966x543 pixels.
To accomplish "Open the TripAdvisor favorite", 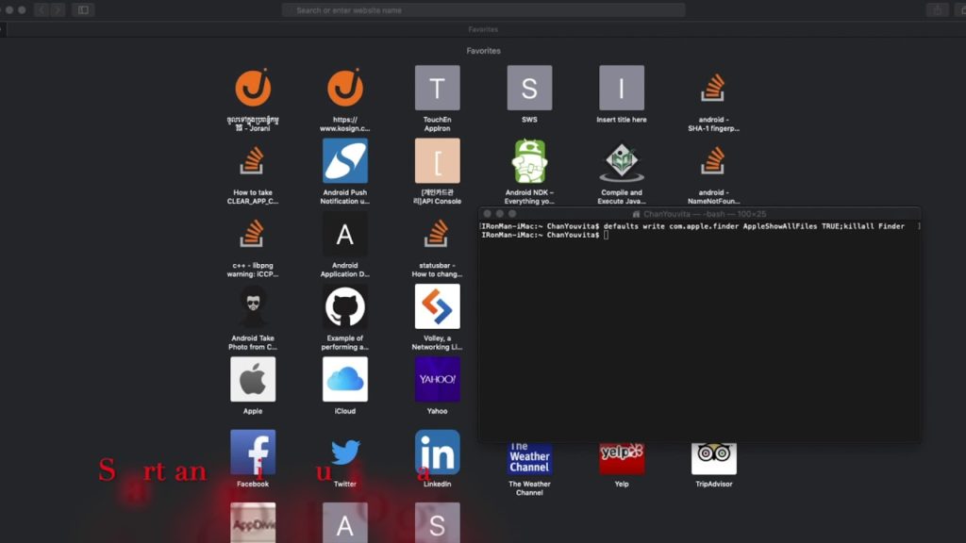I will [713, 459].
